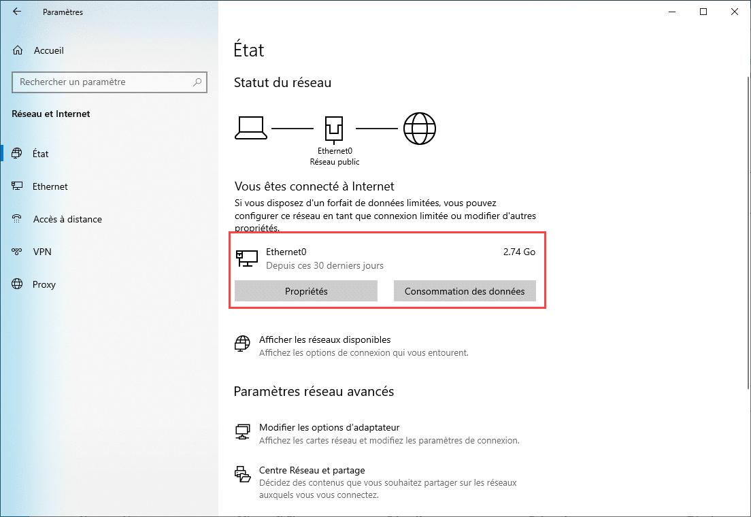The image size is (751, 517).
Task: Click the Réseau public label
Action: pyautogui.click(x=334, y=162)
